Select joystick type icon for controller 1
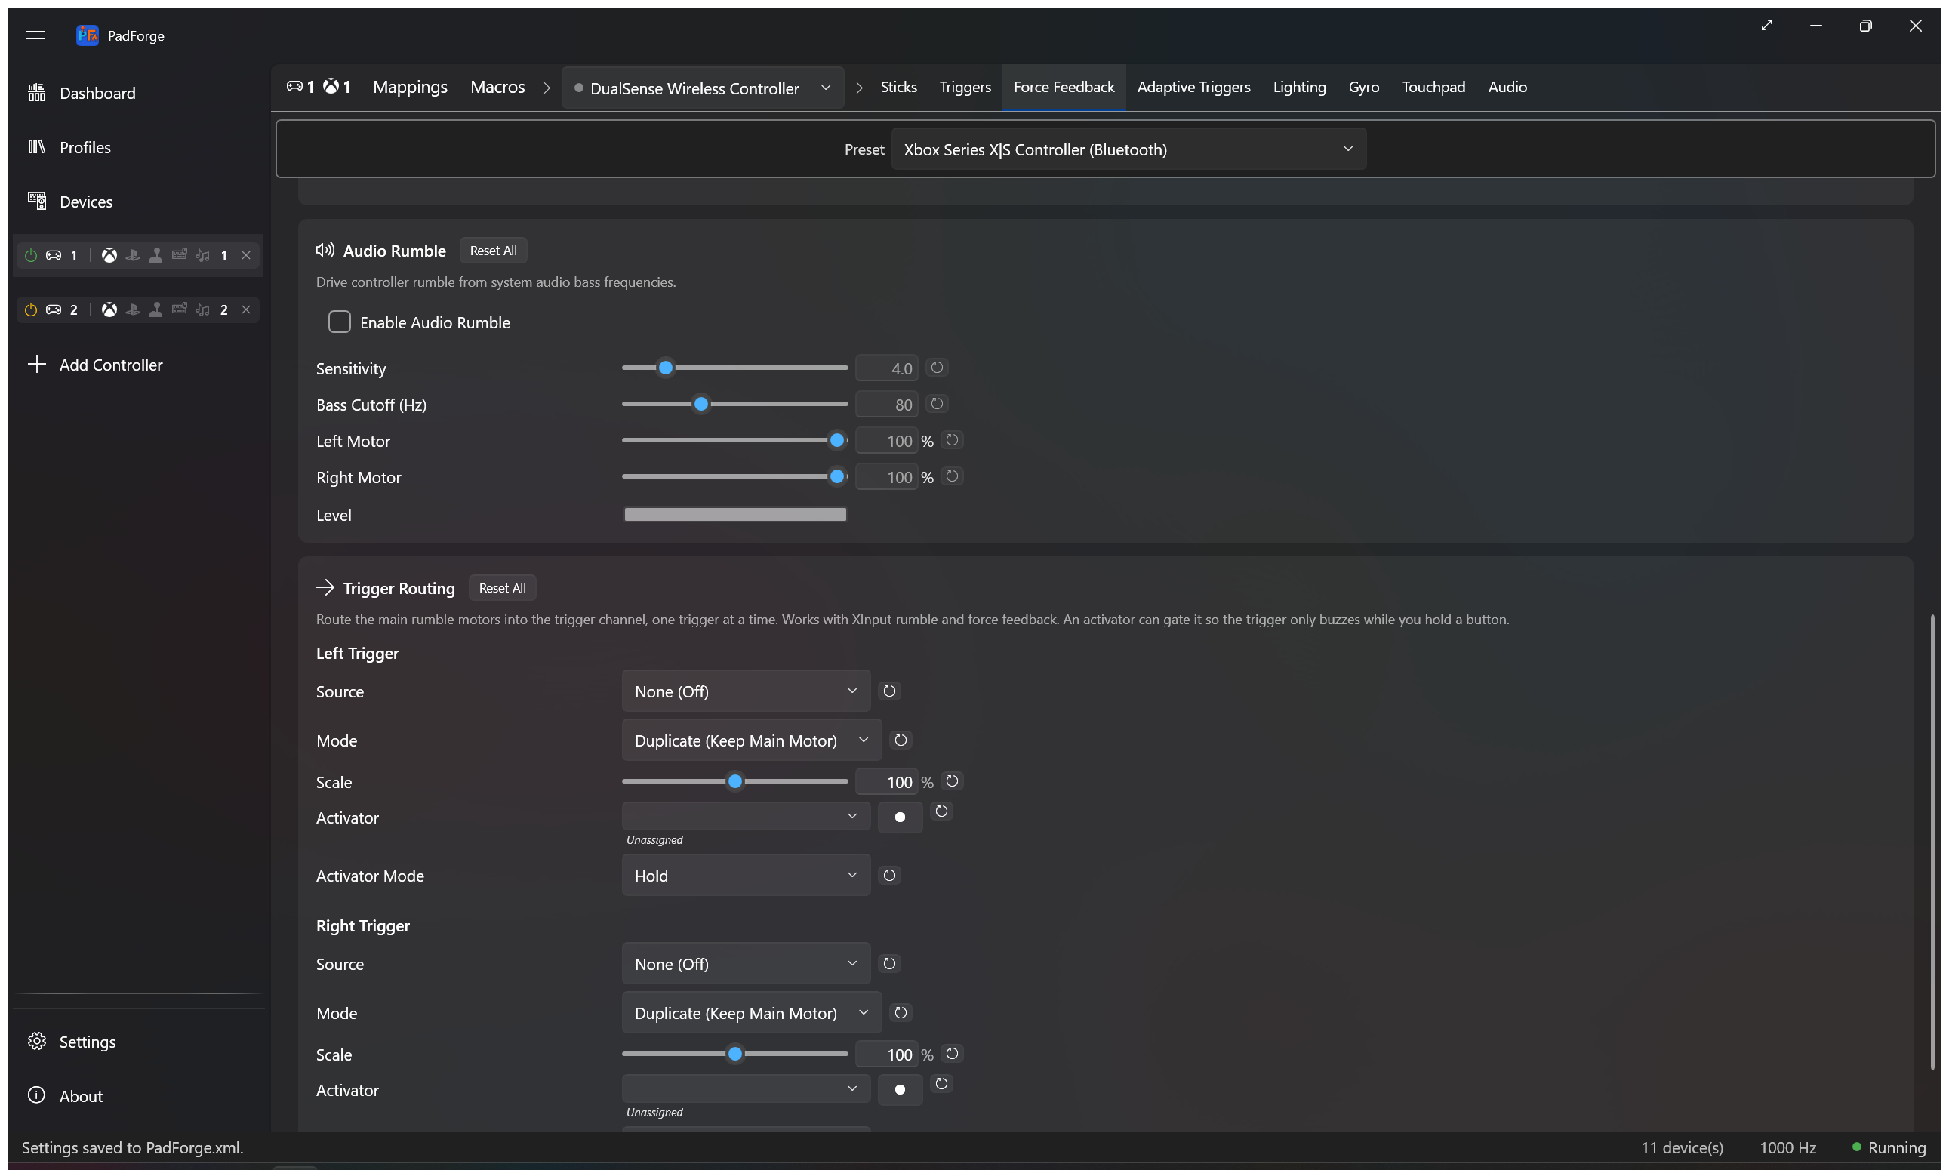Image resolution: width=1949 pixels, height=1170 pixels. point(156,255)
